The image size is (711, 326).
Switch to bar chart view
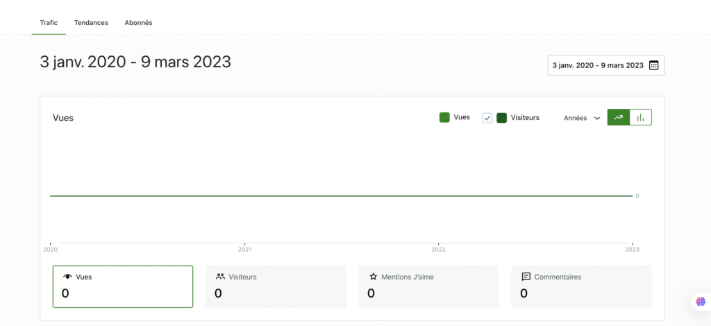[x=640, y=117]
